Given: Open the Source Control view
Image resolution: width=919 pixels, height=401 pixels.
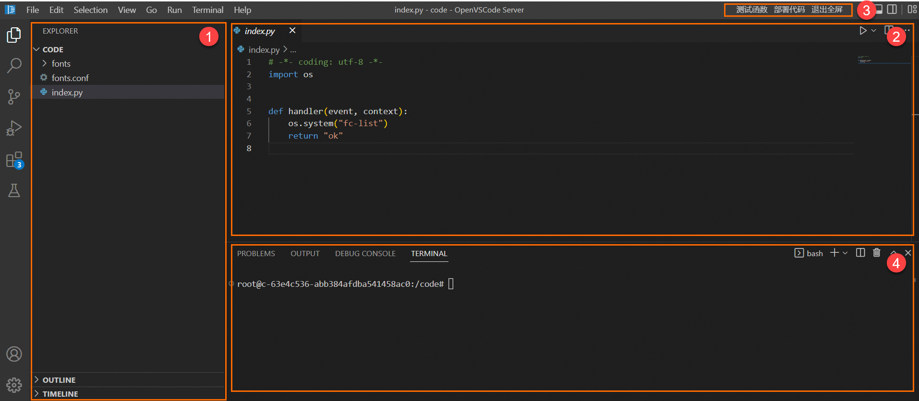Looking at the screenshot, I should pos(14,97).
